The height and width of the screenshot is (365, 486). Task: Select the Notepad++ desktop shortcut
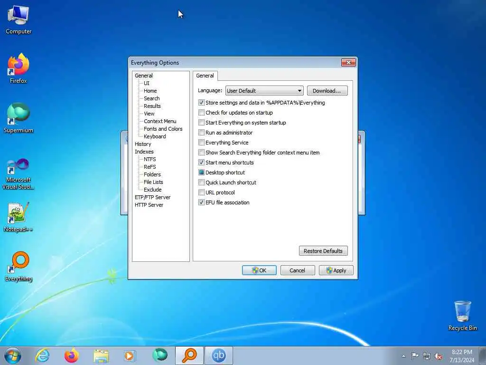pos(19,217)
